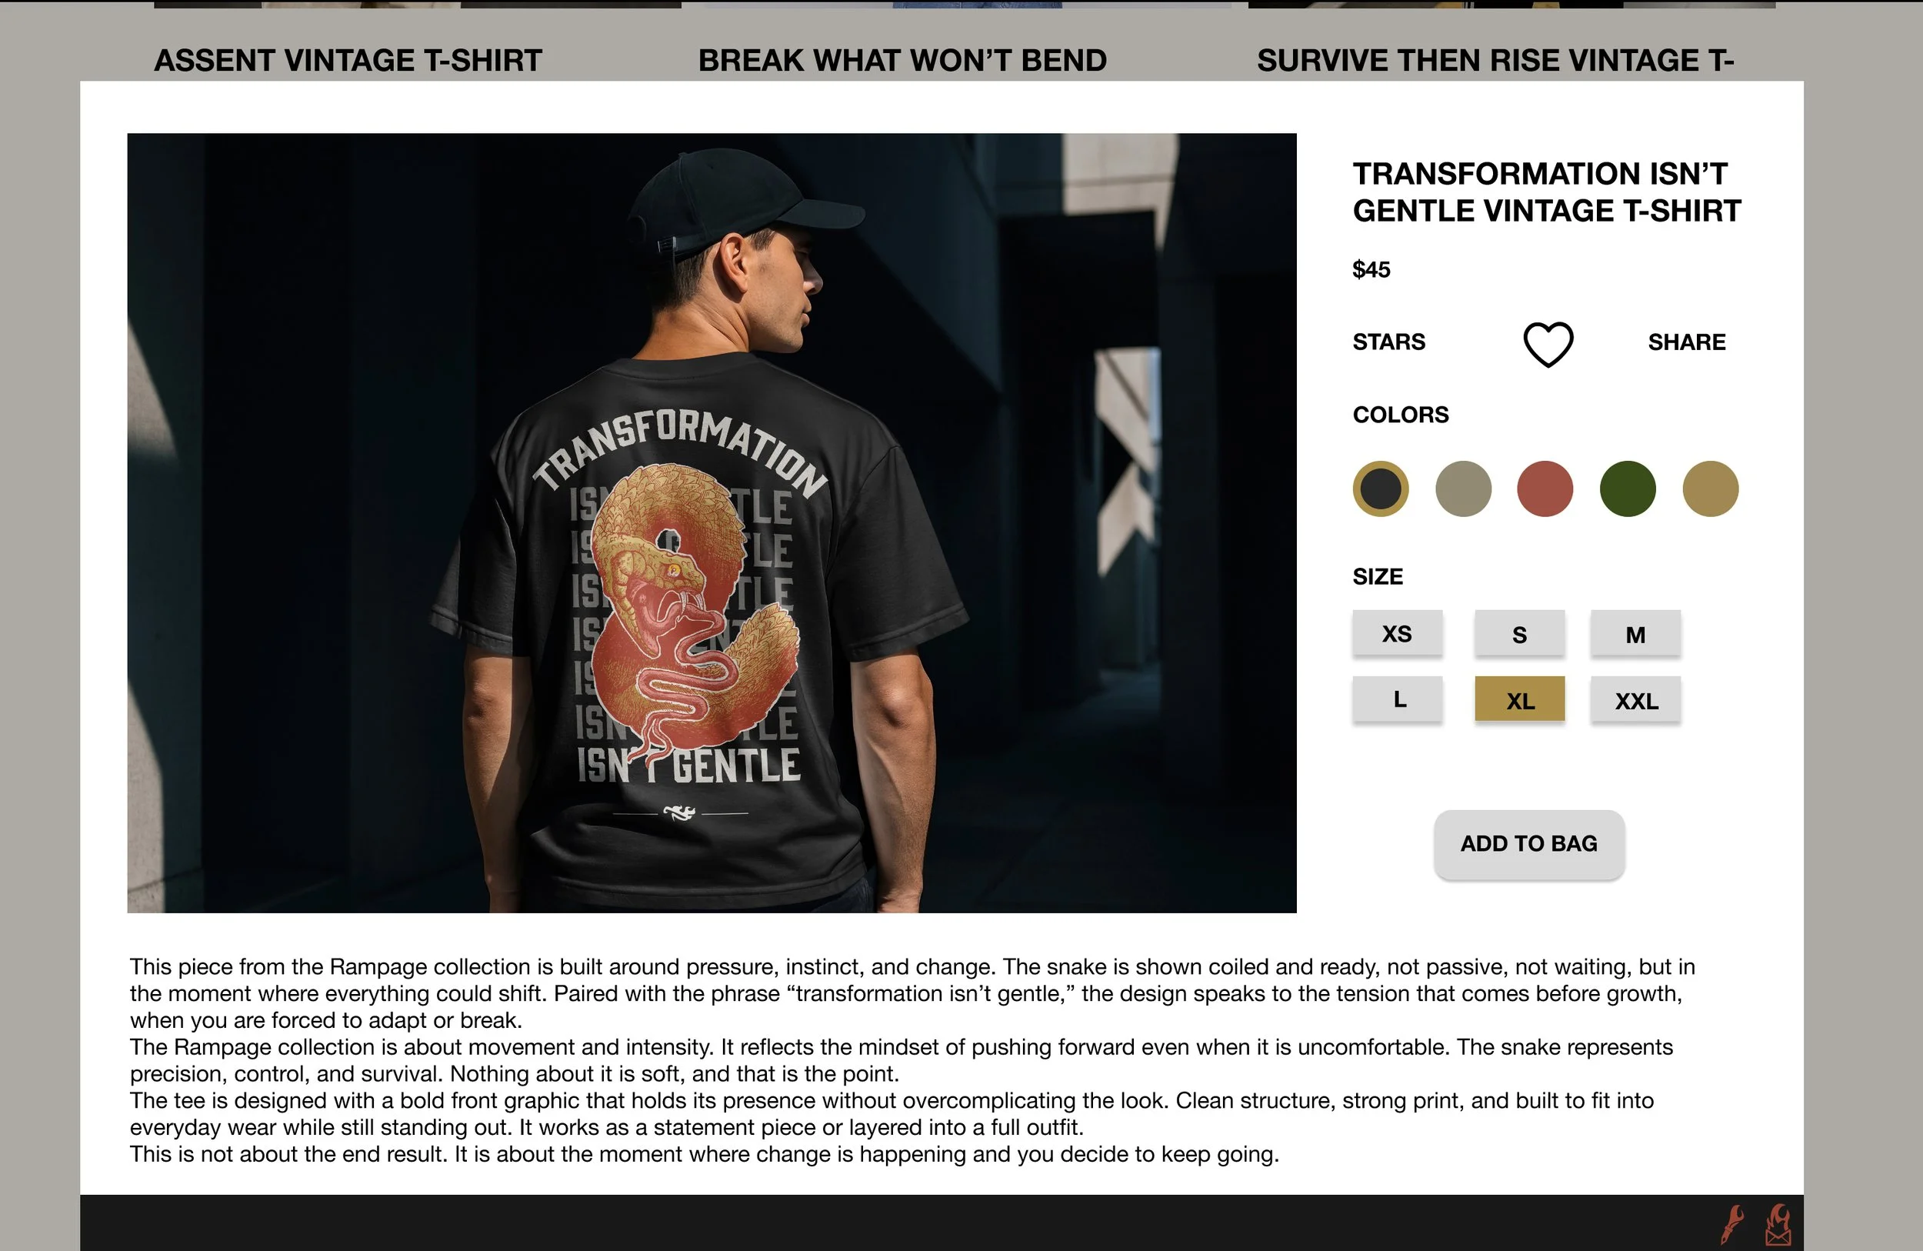1923x1251 pixels.
Task: Select size XS
Action: [1397, 634]
